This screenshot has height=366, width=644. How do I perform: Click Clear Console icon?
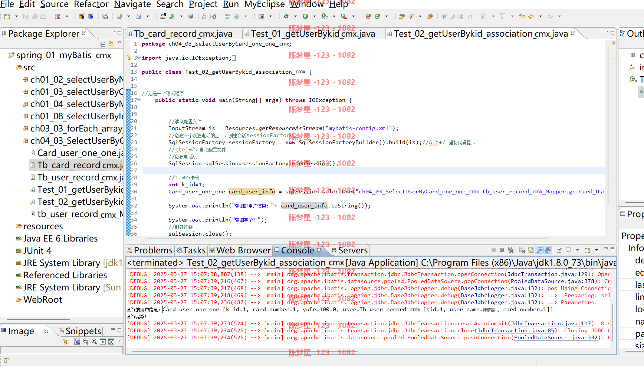tap(522, 250)
